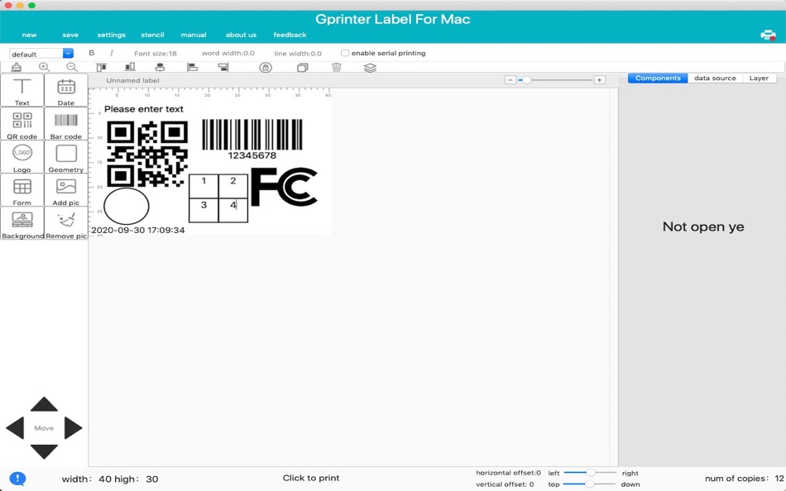Click the line width:0.0 field

[298, 53]
